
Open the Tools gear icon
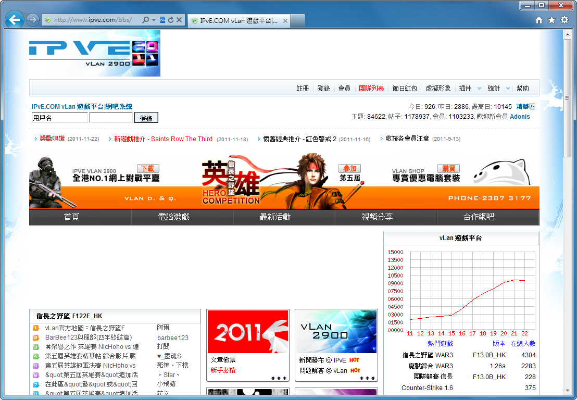565,20
